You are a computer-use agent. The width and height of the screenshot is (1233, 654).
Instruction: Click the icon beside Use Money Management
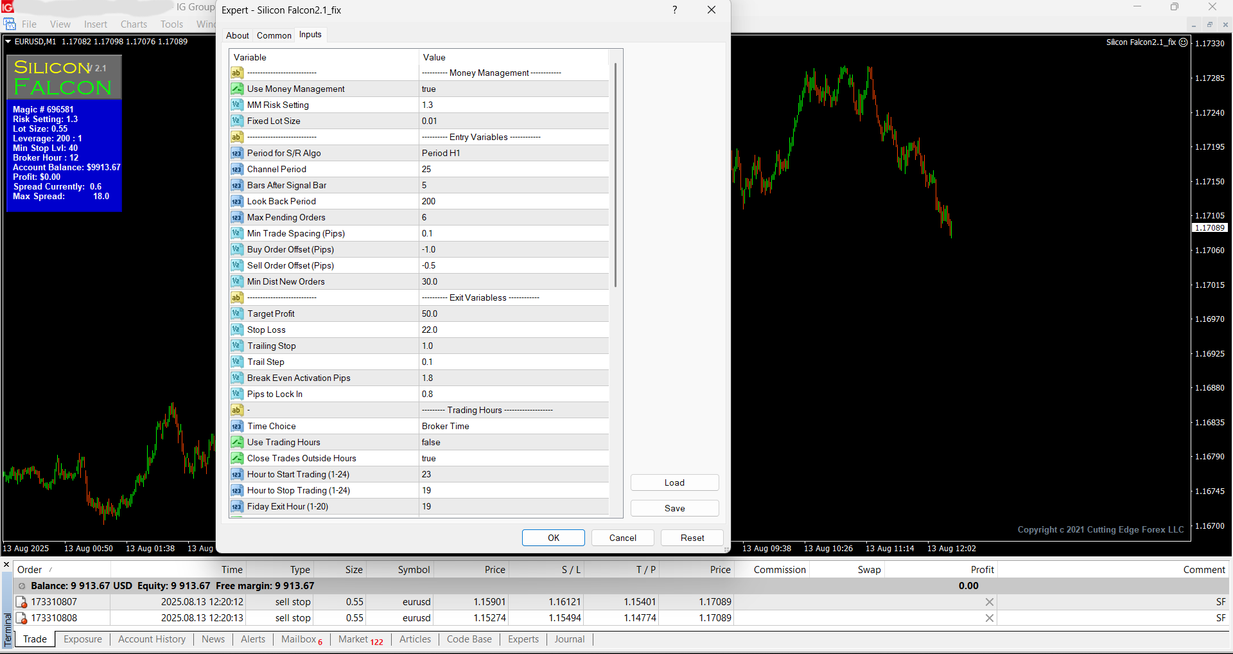pyautogui.click(x=237, y=89)
